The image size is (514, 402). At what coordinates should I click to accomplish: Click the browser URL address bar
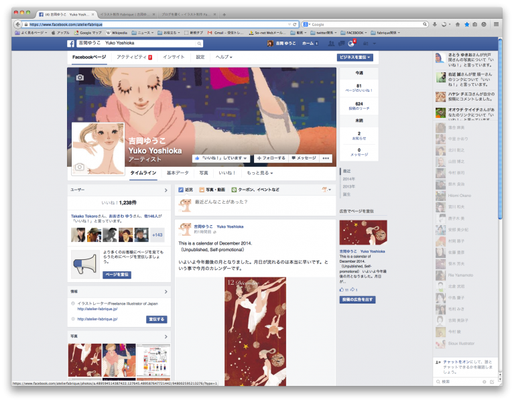tap(157, 24)
